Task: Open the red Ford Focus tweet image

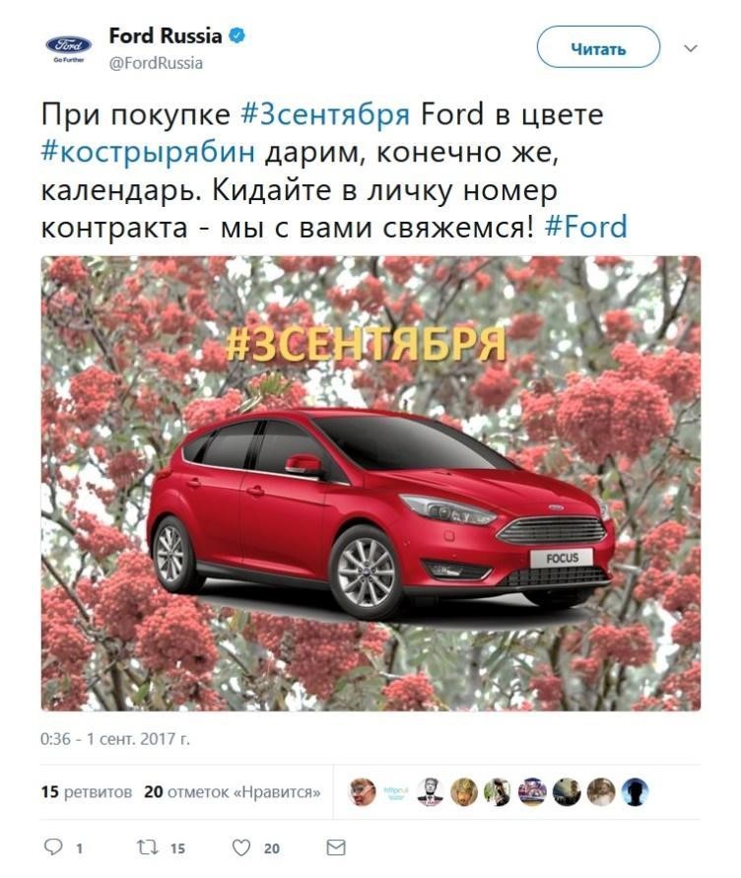Action: (370, 483)
